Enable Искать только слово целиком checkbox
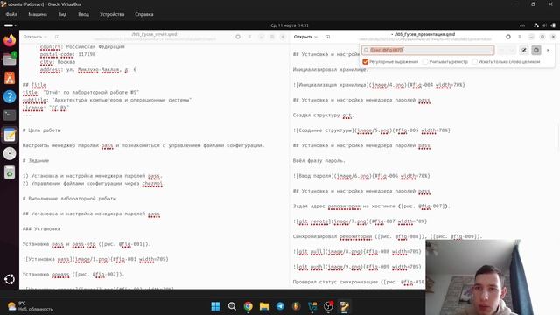560x315 pixels. tap(474, 62)
